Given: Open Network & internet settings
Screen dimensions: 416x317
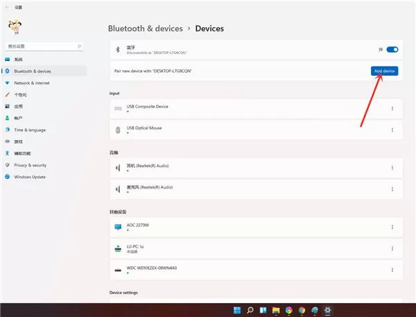Looking at the screenshot, I should [x=44, y=83].
